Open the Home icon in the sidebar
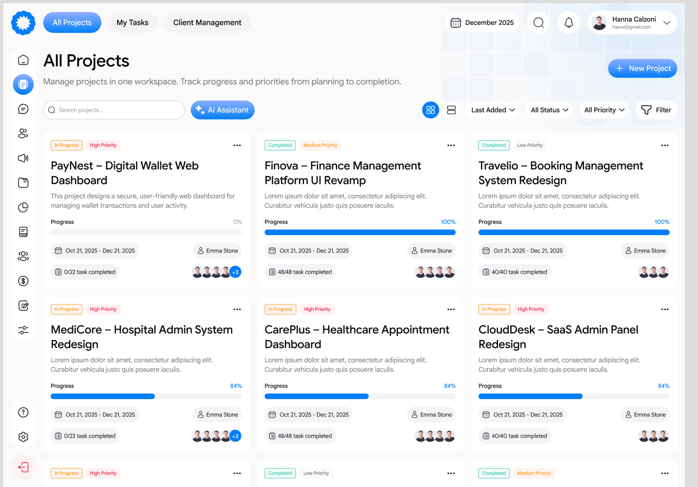This screenshot has height=487, width=698. pos(23,60)
